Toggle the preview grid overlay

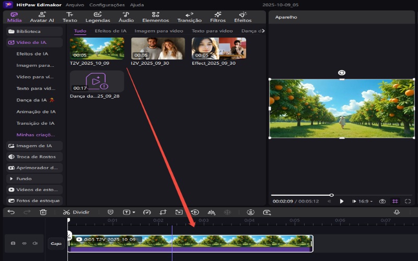(395, 201)
